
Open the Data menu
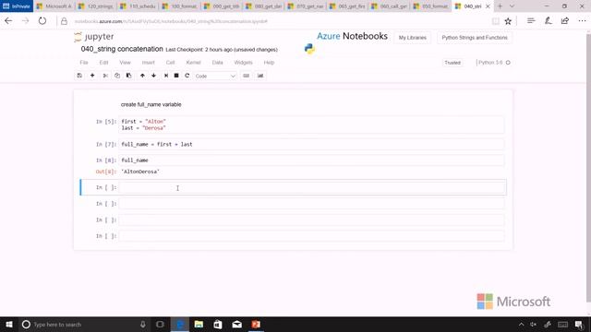pos(218,63)
